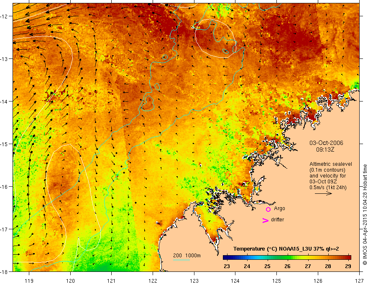Click latitude axis label -15
Viewport: 368px width, 284px height.
[5, 144]
